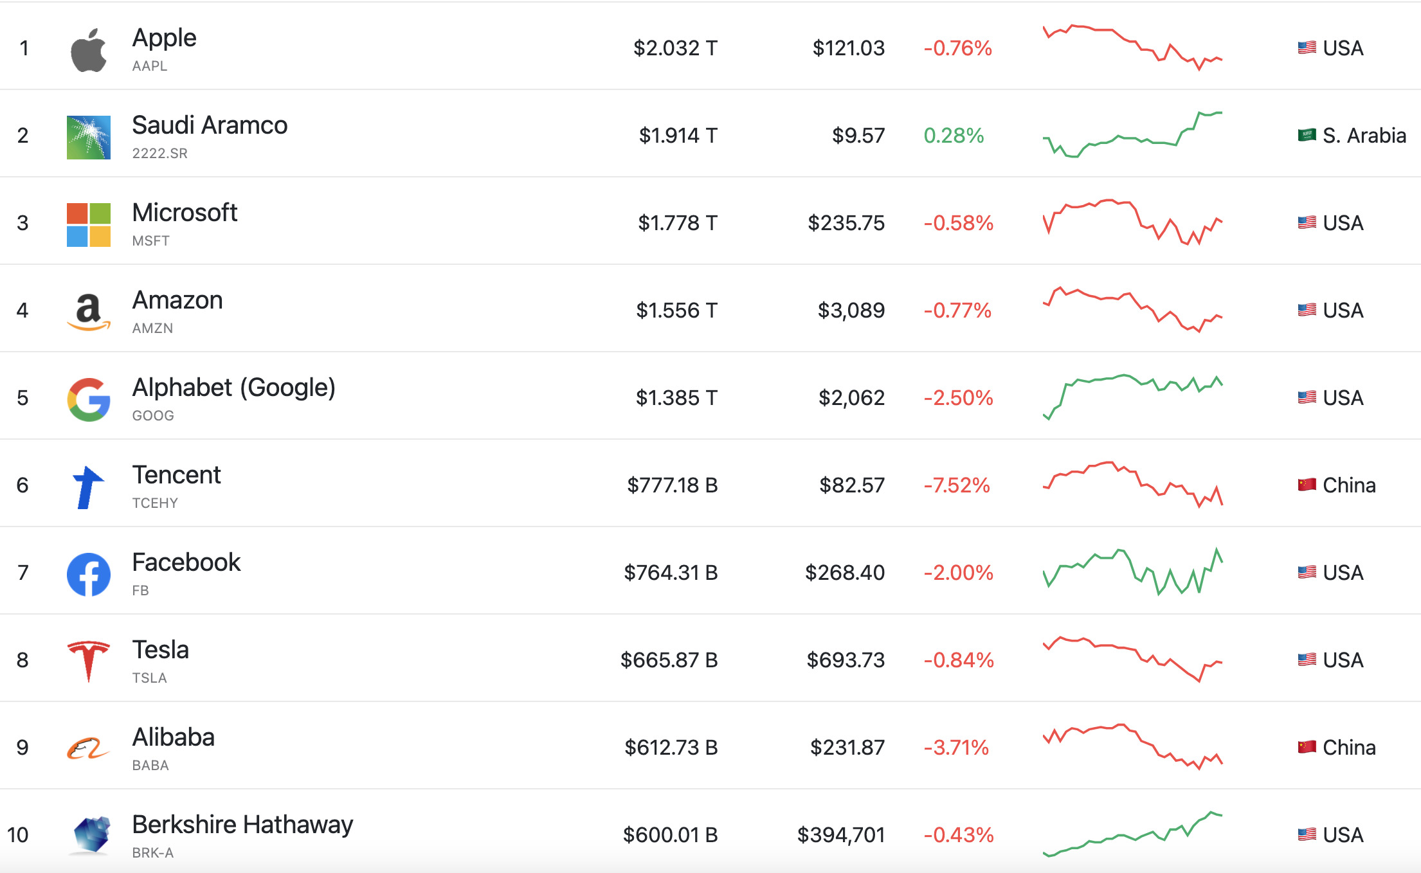View Microsoft's price sparkline chart
The height and width of the screenshot is (873, 1421).
[x=1132, y=222]
